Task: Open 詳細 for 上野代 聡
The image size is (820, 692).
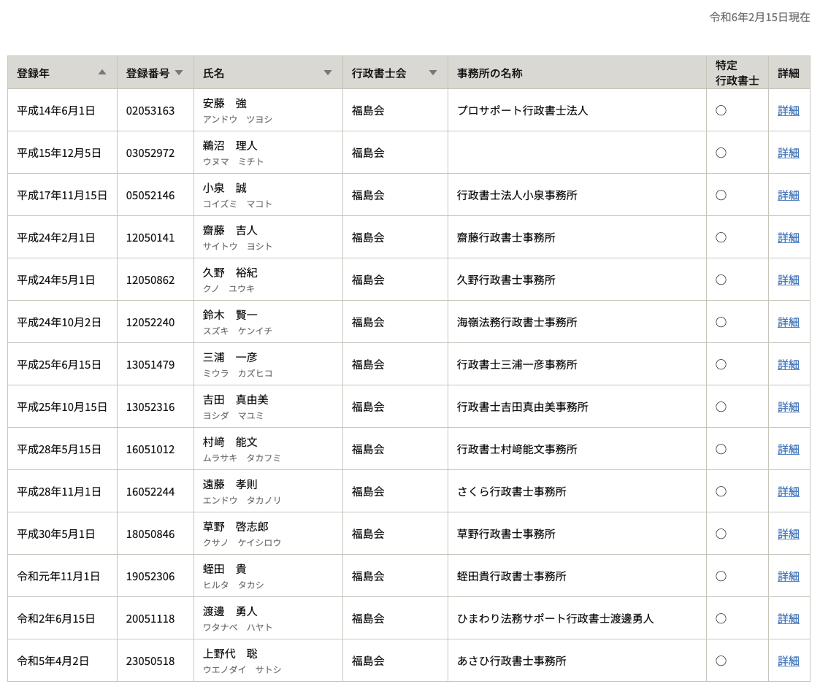Action: (788, 661)
